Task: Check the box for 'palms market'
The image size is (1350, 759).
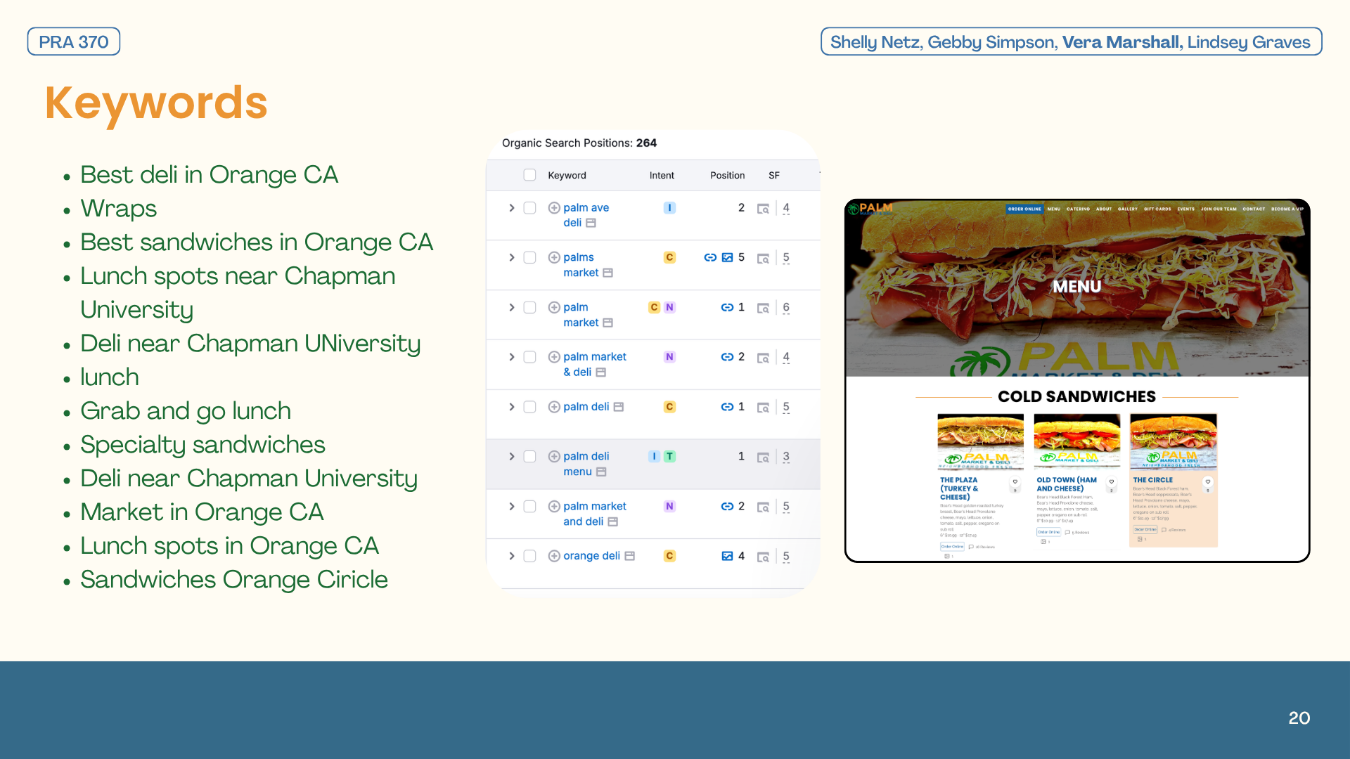Action: tap(529, 258)
